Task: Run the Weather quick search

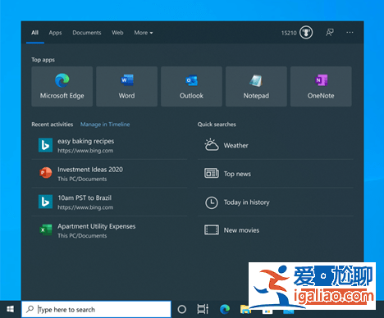Action: [x=276, y=145]
